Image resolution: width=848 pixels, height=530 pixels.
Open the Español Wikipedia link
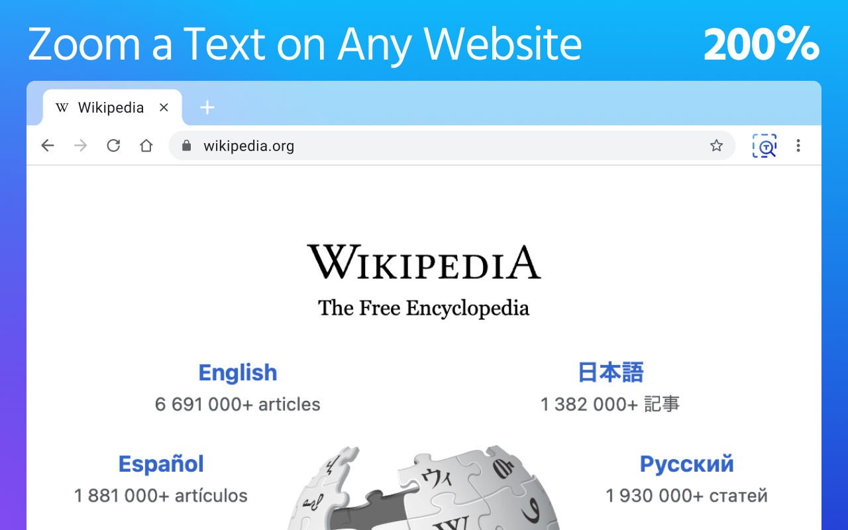coord(161,464)
